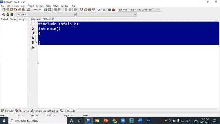Open the Find Results bottom tab
This screenshot has height=124, width=220.
67,111
